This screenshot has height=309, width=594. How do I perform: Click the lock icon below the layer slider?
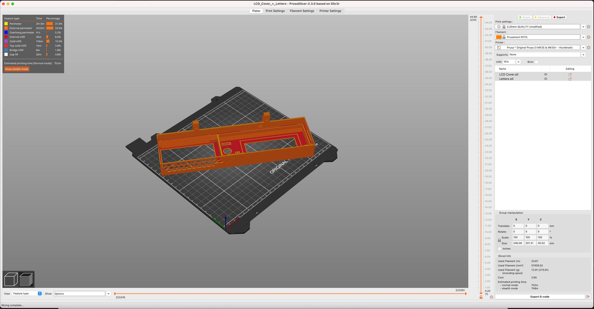point(481,297)
